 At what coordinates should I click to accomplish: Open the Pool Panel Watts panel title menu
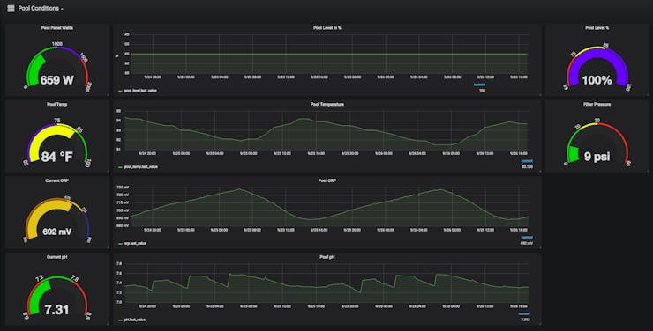[57, 28]
